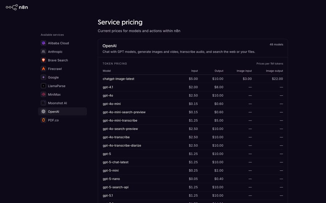
Task: Click $3.00 image input price
Action: tap(247, 79)
